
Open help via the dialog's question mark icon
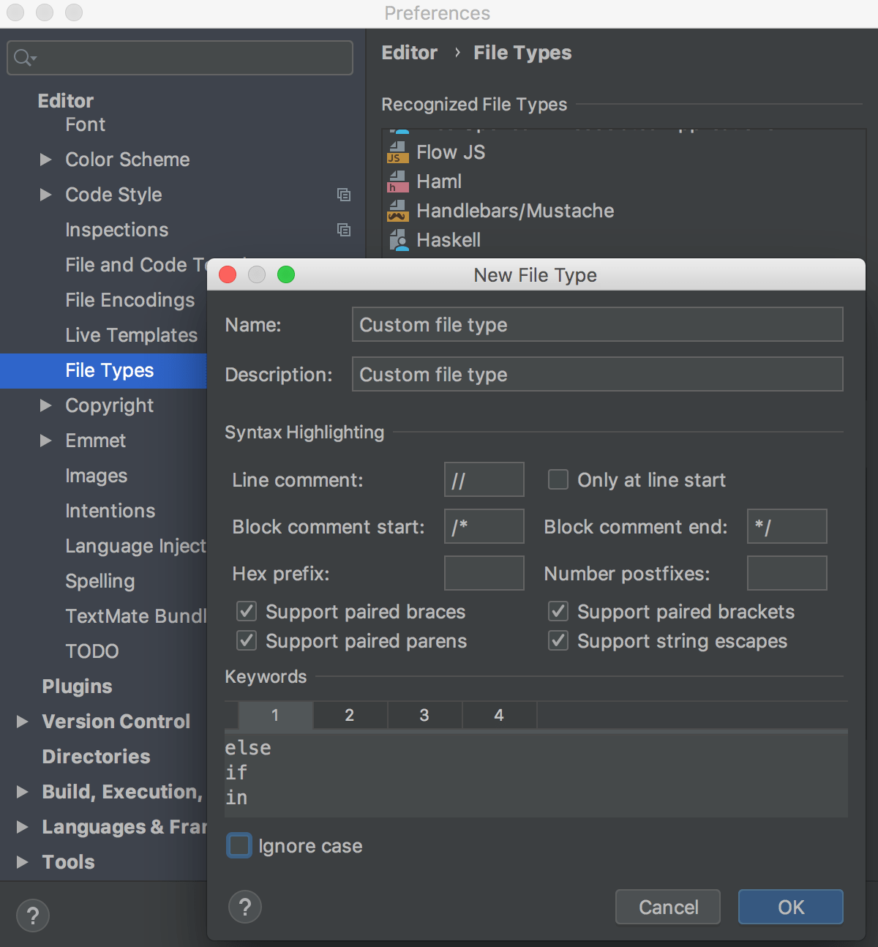coord(244,907)
